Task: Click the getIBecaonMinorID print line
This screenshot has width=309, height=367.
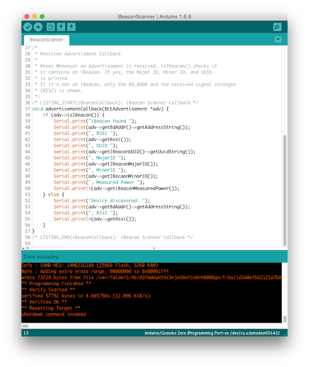Action: [106, 176]
